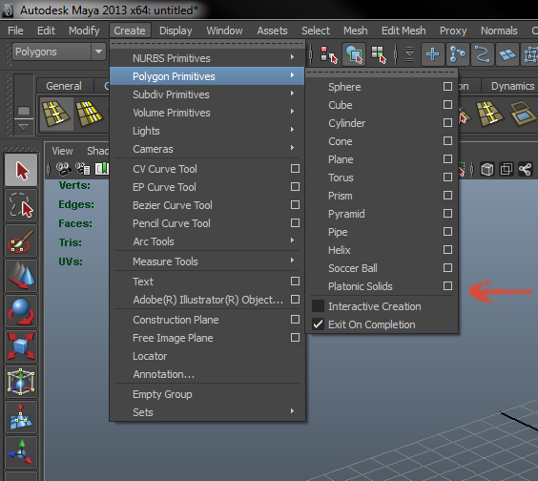Expand Measure Tools submenu
The width and height of the screenshot is (538, 481).
208,261
